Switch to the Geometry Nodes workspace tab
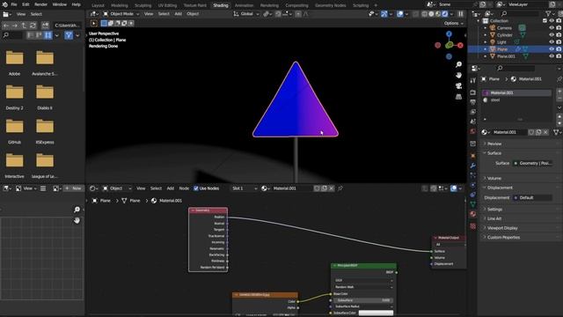Image resolution: width=563 pixels, height=317 pixels. click(331, 5)
